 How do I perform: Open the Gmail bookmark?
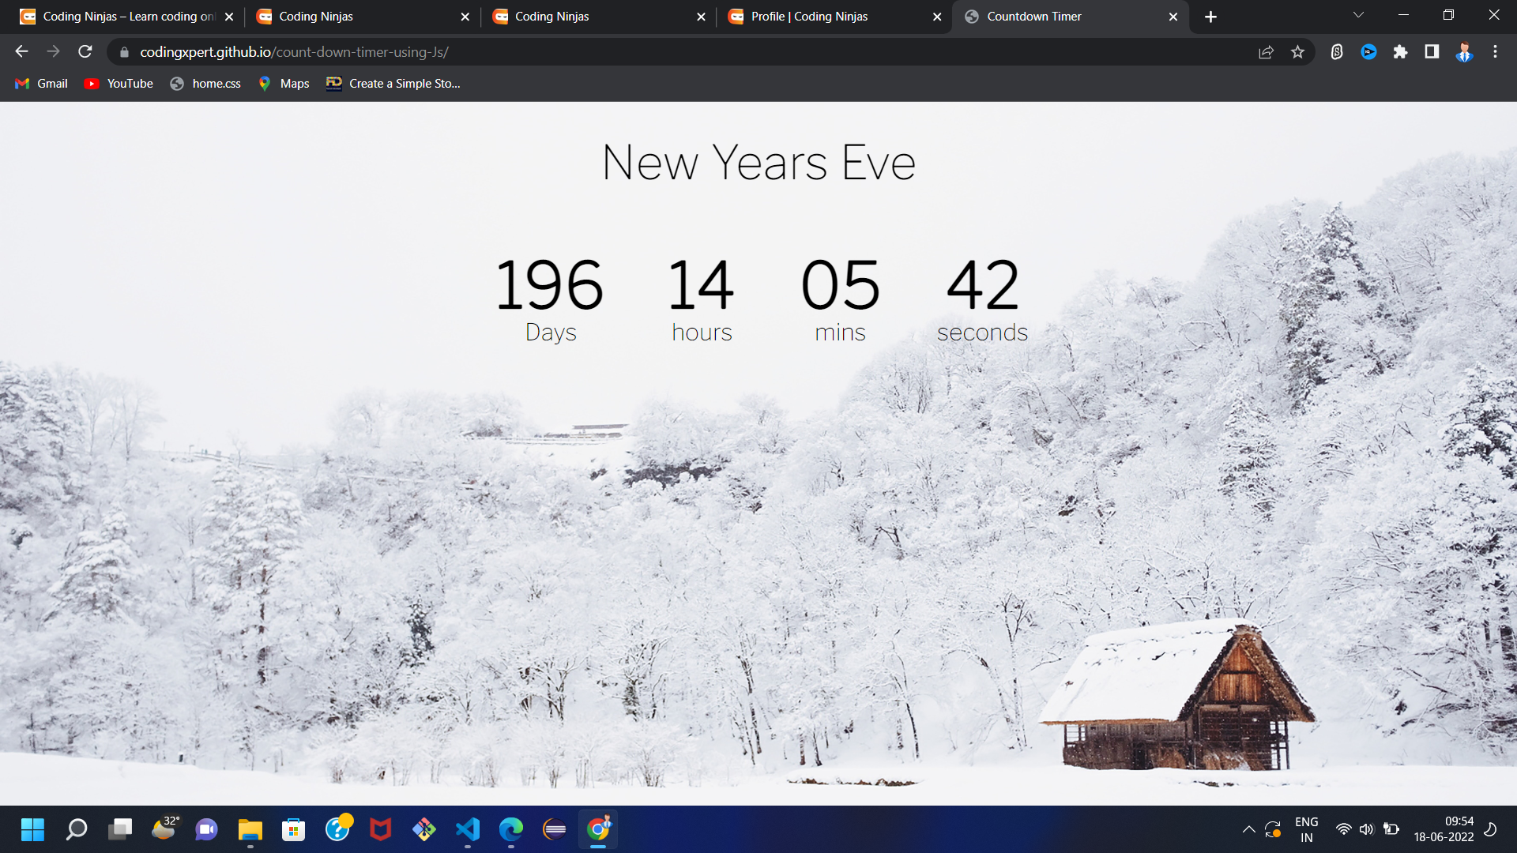click(42, 84)
